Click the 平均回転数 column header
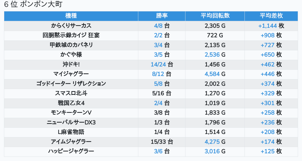 coord(215,16)
